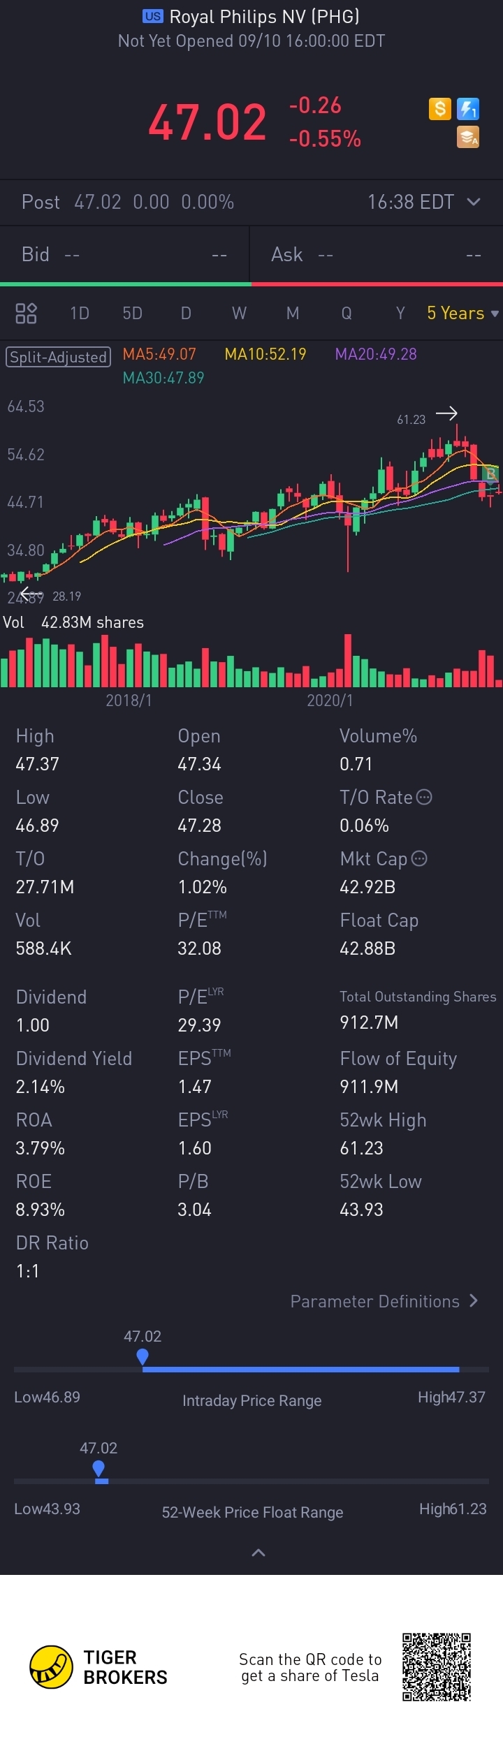Tap the Dividend Yield 2.14% value

tap(40, 1087)
